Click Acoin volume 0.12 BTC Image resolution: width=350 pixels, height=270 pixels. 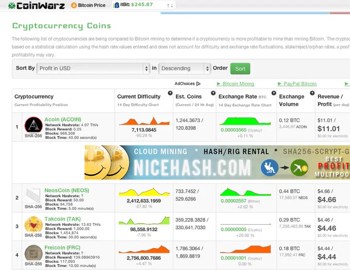(289, 121)
